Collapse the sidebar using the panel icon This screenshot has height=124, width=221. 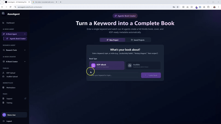point(3,13)
